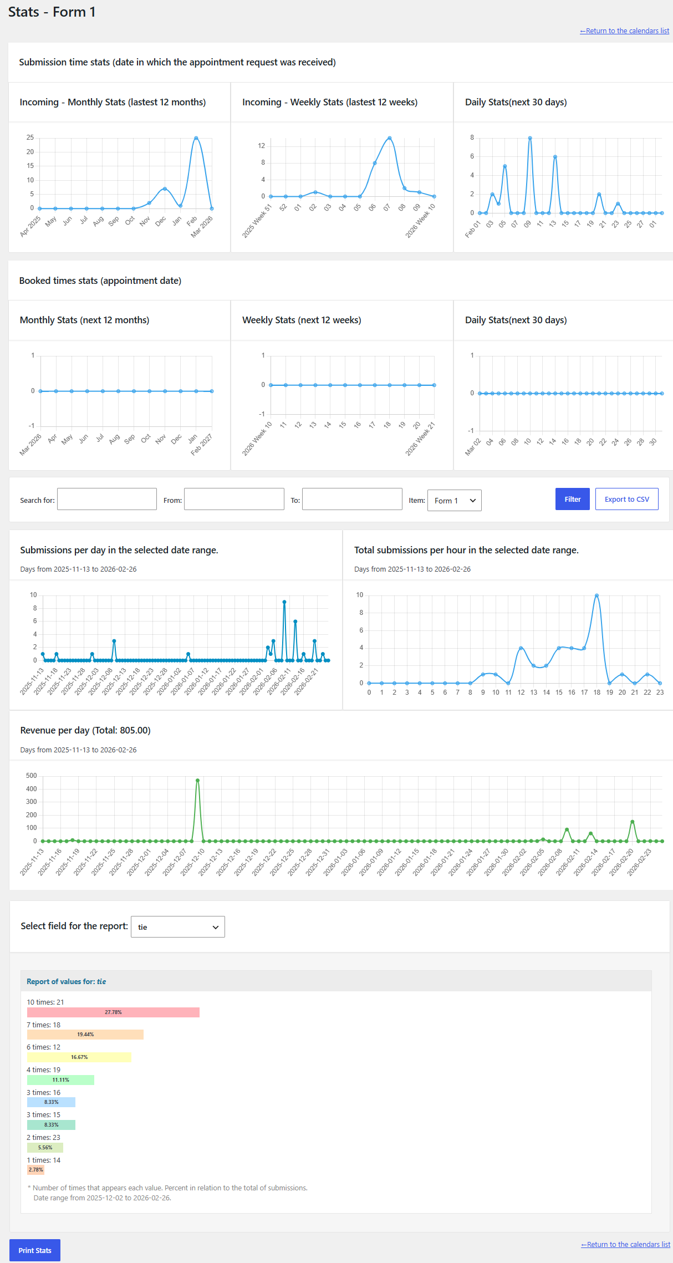This screenshot has height=1263, width=673.
Task: Click the Print Stats button
Action: (x=35, y=1250)
